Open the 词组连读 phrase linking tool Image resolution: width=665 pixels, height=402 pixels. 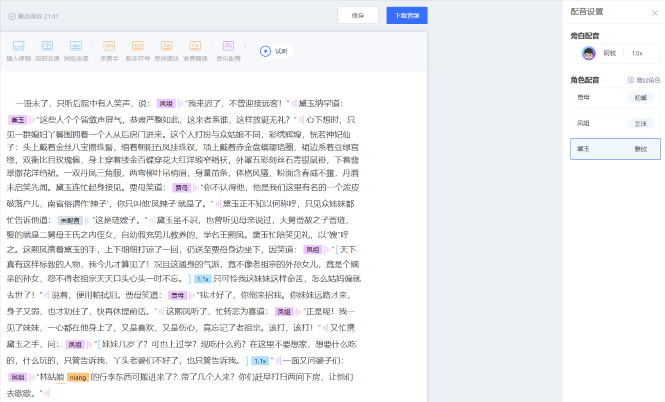[76, 51]
